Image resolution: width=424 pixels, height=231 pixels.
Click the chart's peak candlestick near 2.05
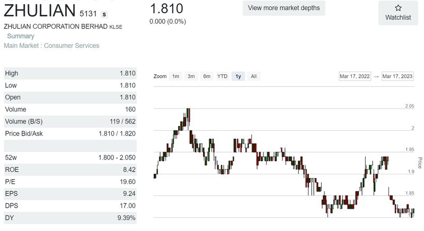coord(188,113)
